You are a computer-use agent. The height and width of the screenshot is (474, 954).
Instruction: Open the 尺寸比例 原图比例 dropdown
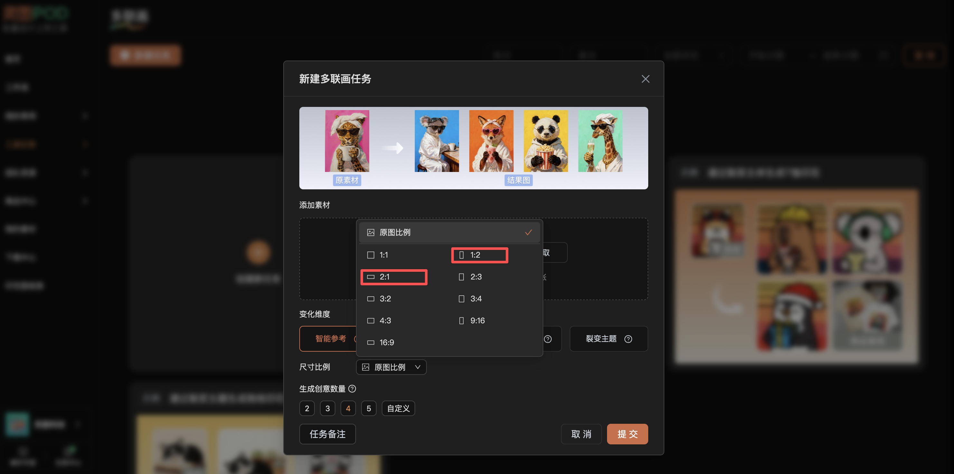391,367
